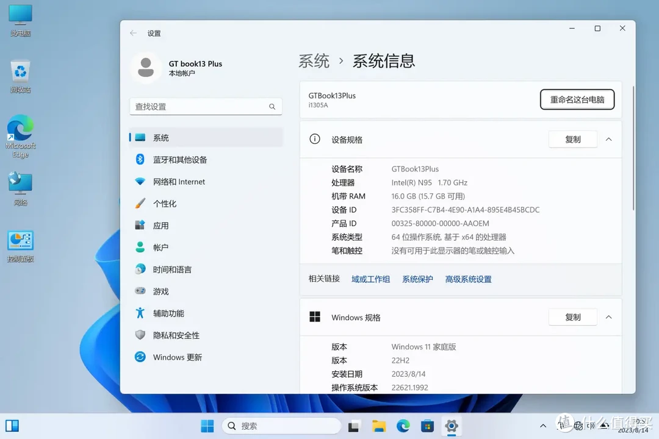The height and width of the screenshot is (439, 659).
Task: Open 时间和语言 via its clock globe icon
Action: pos(140,269)
